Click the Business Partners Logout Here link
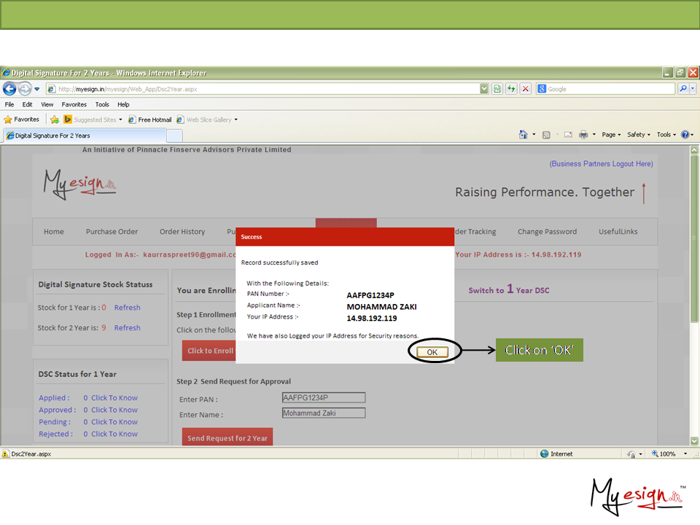The image size is (700, 525). click(x=601, y=164)
